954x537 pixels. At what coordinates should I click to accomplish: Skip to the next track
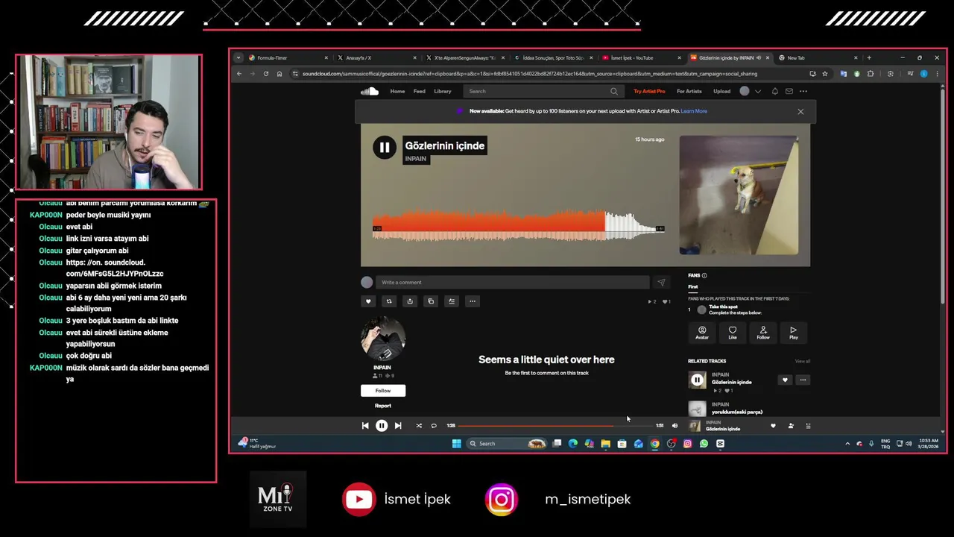[x=398, y=426]
